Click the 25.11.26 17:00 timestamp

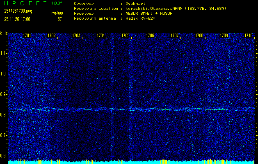click(x=17, y=19)
